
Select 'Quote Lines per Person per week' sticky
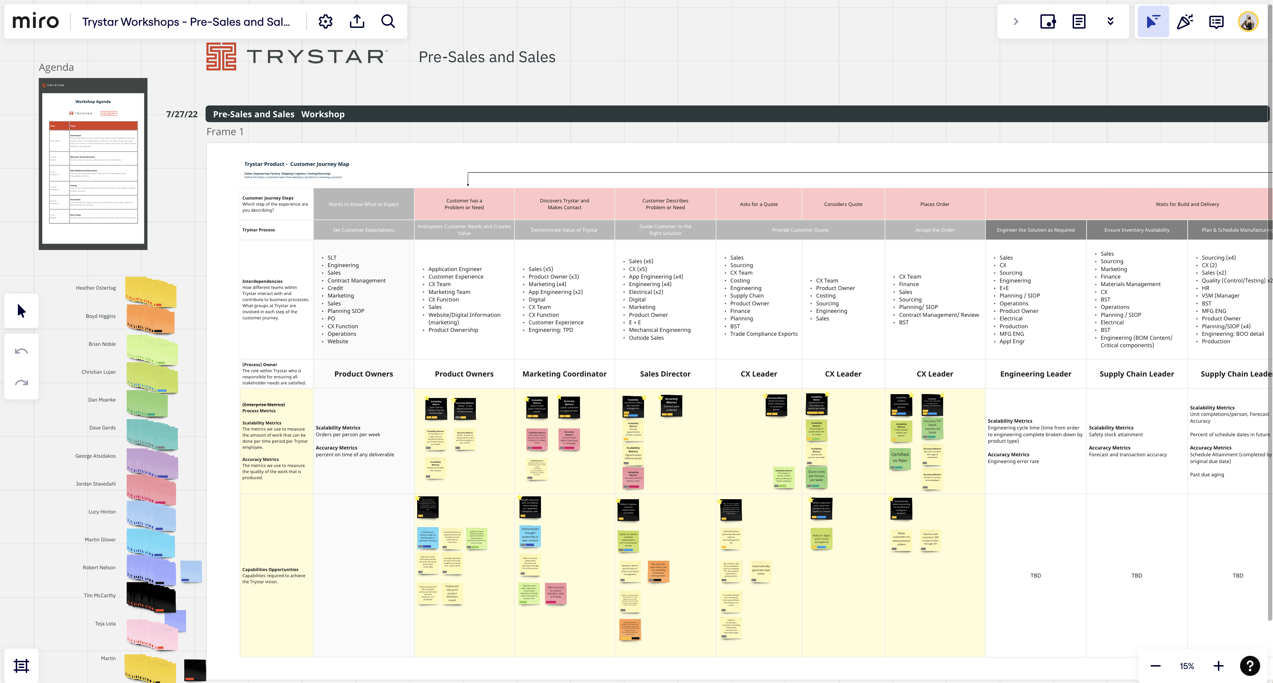pos(816,477)
